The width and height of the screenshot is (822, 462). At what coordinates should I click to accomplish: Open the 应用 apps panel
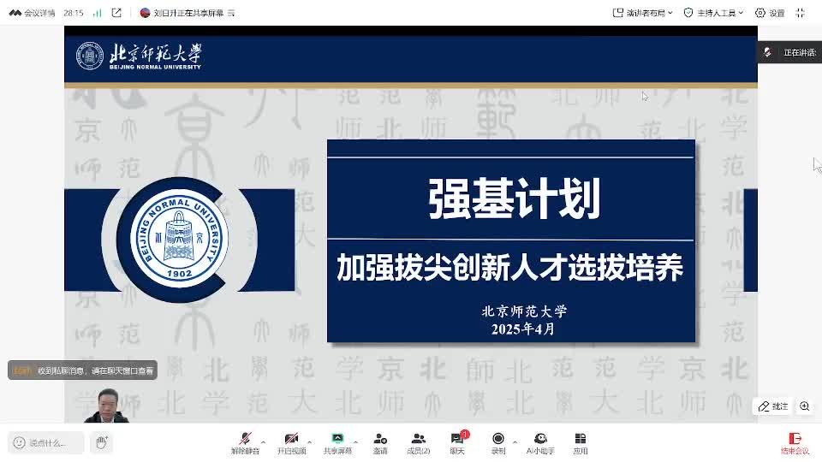click(x=581, y=443)
